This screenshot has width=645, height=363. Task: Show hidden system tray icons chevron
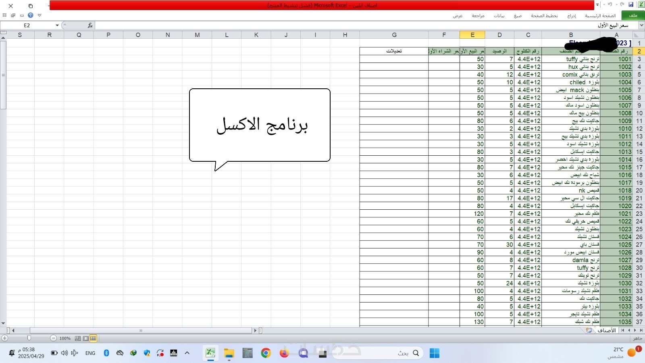(187, 353)
